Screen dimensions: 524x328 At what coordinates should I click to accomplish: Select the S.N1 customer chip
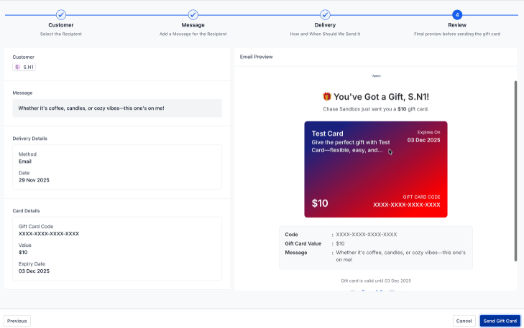click(x=24, y=67)
